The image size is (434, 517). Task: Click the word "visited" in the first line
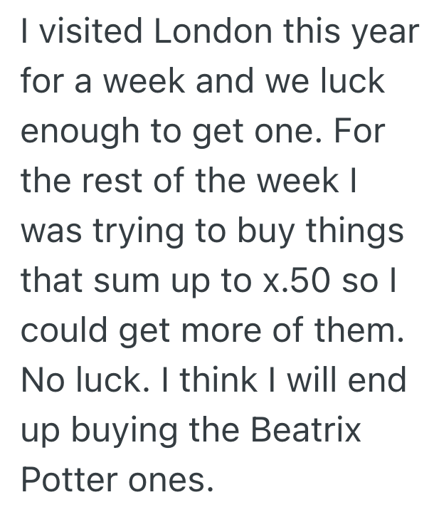click(x=80, y=33)
